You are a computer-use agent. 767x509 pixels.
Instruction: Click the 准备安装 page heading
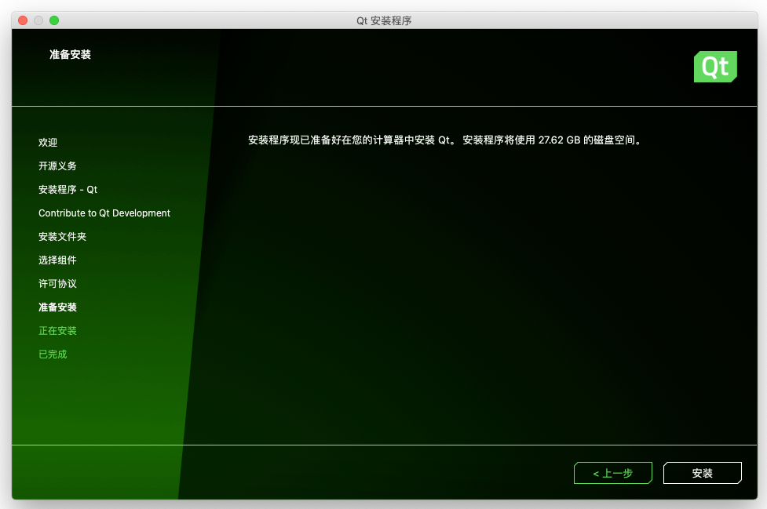click(x=70, y=54)
